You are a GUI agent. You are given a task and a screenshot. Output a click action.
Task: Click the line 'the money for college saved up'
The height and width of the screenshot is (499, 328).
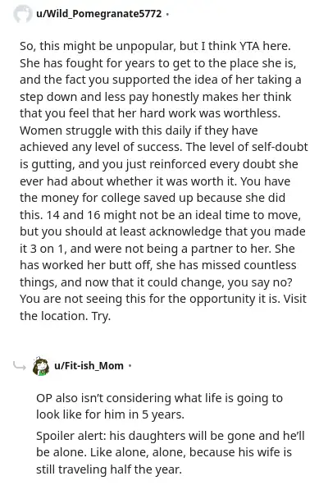(x=153, y=199)
